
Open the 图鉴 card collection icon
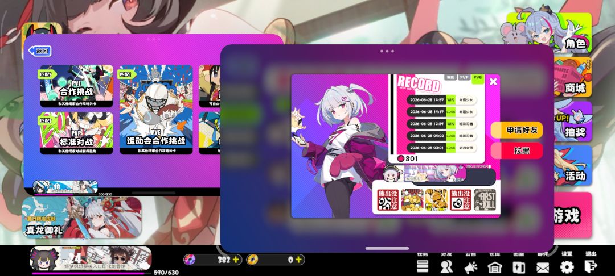[519, 266]
